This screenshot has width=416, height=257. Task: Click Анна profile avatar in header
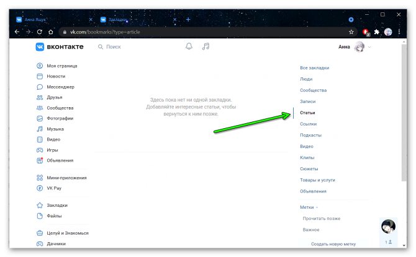359,47
